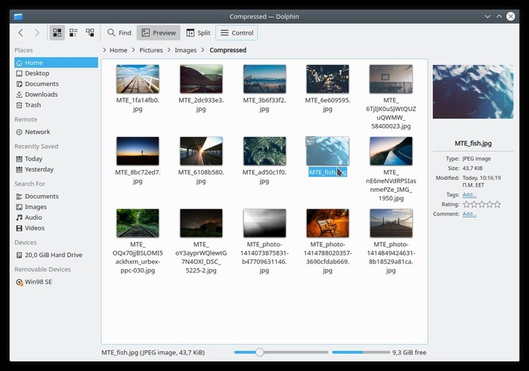Add tags via the Tags Add link
This screenshot has width=529, height=371.
click(x=469, y=195)
